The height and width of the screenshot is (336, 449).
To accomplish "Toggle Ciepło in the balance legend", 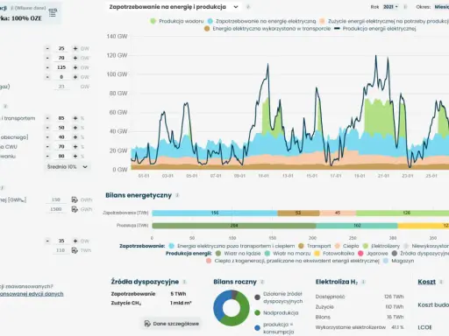I will click(x=346, y=246).
